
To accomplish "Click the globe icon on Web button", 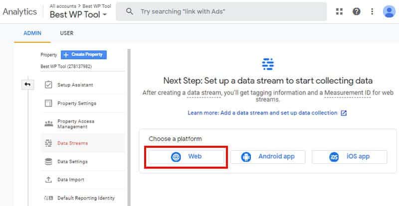I will (x=176, y=157).
